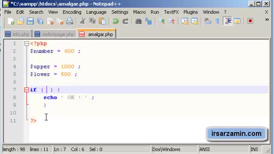Screen dimensions: 274x154
Task: Open Find with the binoculars icon
Action: (138, 21)
